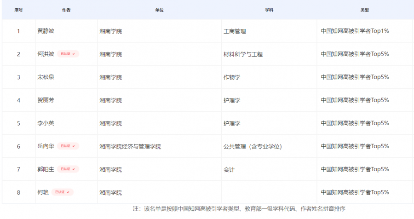Screen dimensions: 414x219
Task: Open author 黄静波's profile
Action: (x=46, y=31)
